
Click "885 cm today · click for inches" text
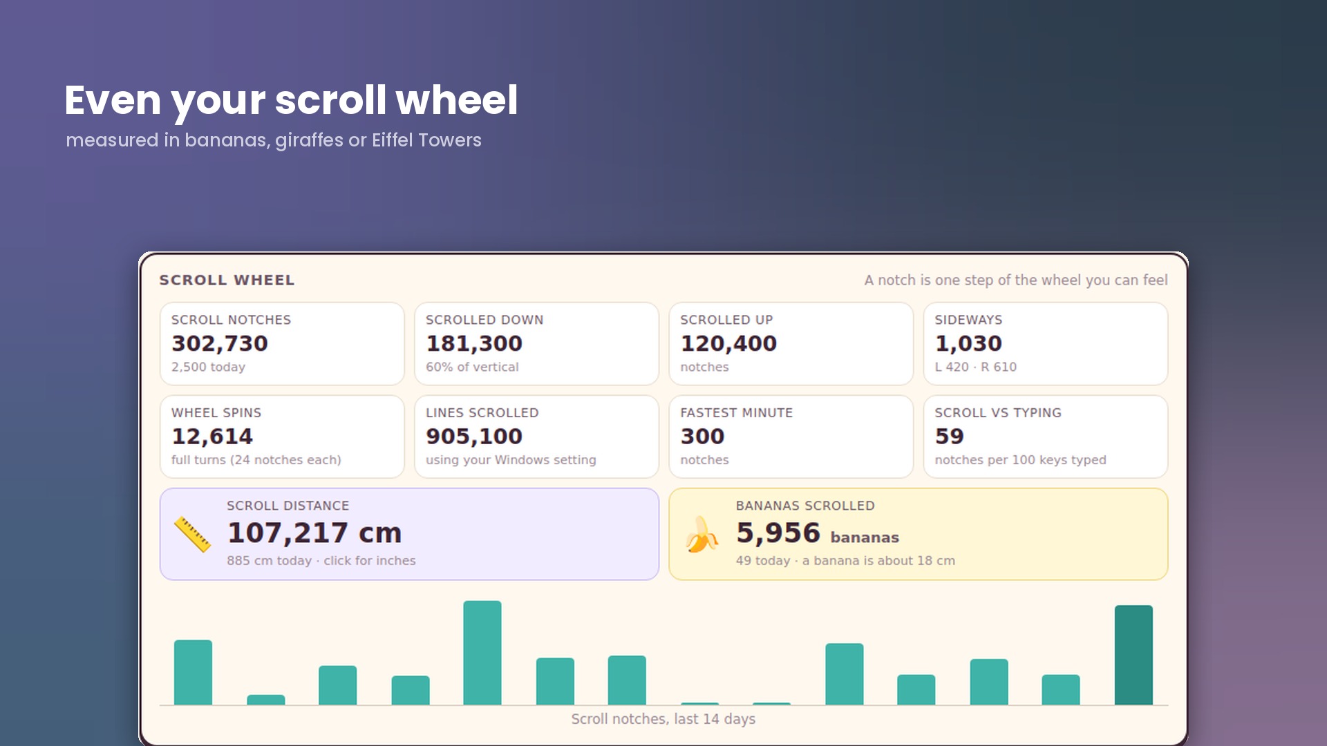click(321, 561)
